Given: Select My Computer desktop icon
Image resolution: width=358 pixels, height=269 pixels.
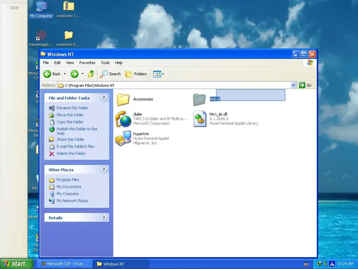Looking at the screenshot, I should click(41, 9).
